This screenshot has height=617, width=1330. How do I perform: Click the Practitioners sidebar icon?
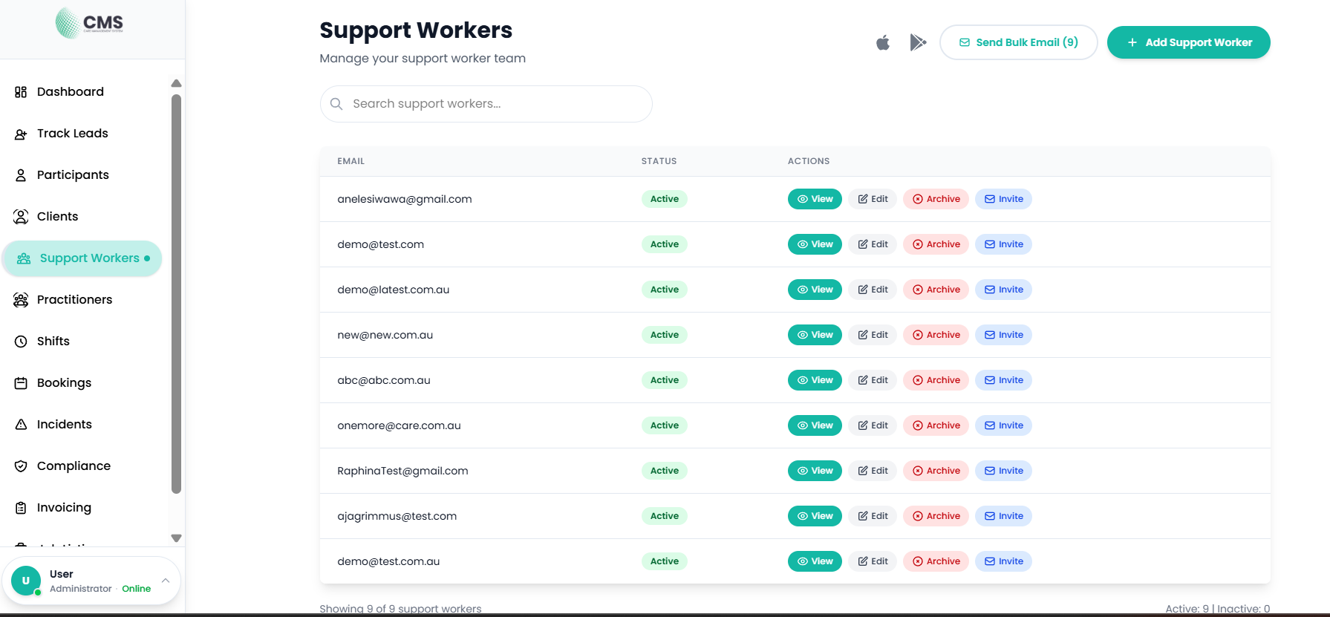pos(21,300)
